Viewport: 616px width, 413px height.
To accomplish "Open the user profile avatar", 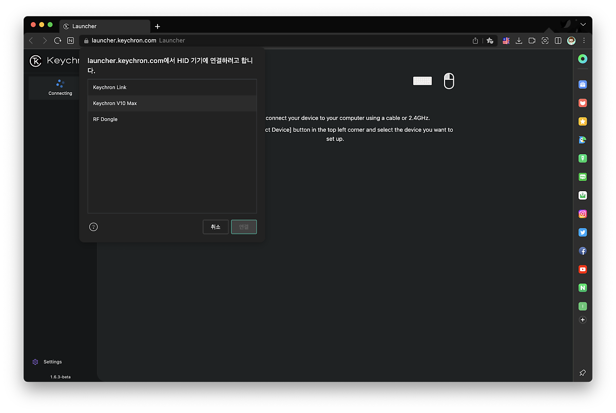I will 571,40.
